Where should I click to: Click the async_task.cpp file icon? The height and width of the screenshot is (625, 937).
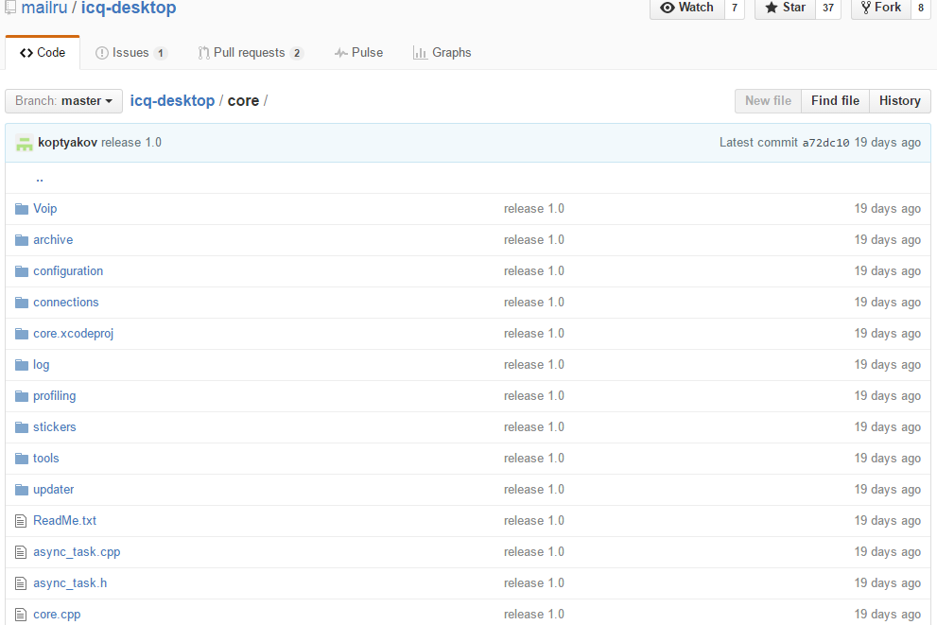[21, 552]
